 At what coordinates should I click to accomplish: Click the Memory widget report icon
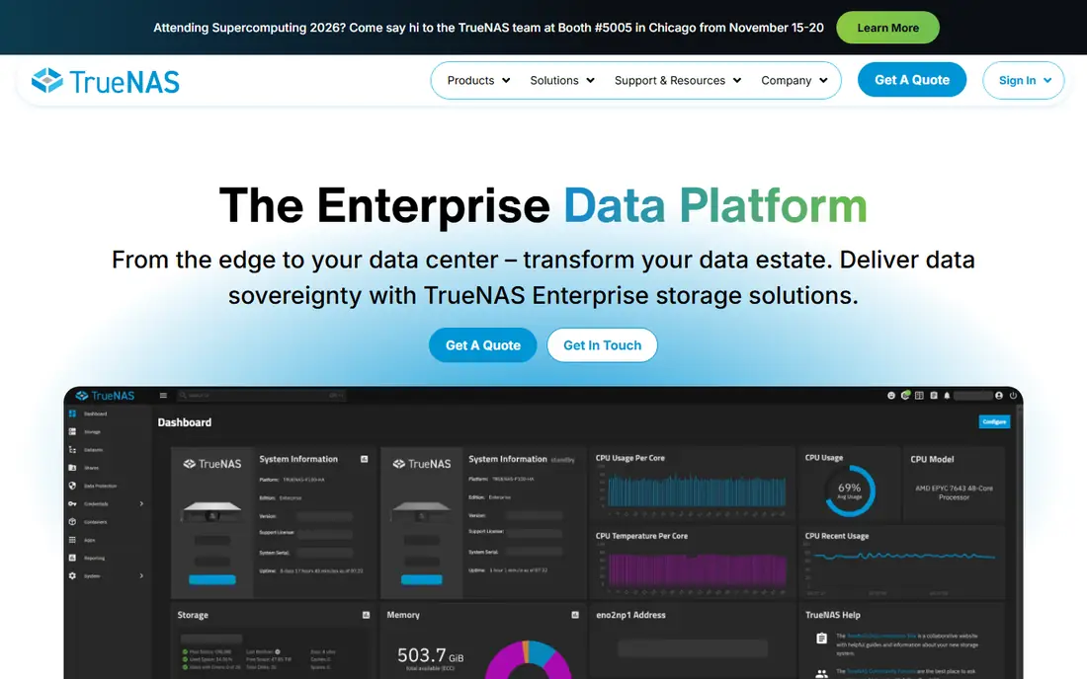tap(575, 615)
